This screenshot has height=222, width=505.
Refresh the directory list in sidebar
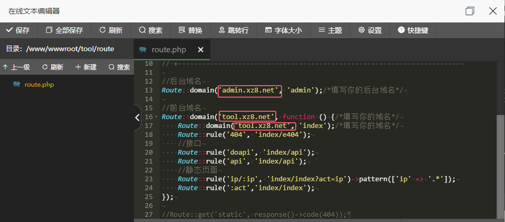coord(53,67)
